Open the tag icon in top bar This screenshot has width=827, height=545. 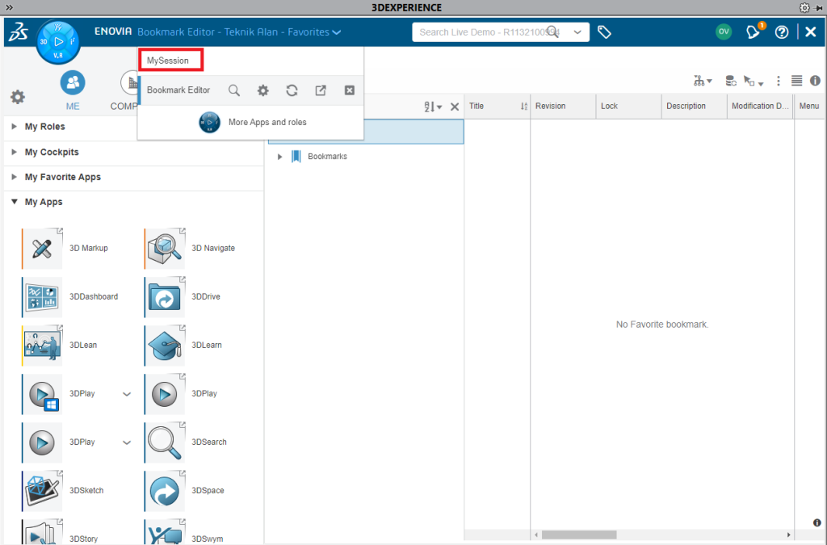pos(604,32)
